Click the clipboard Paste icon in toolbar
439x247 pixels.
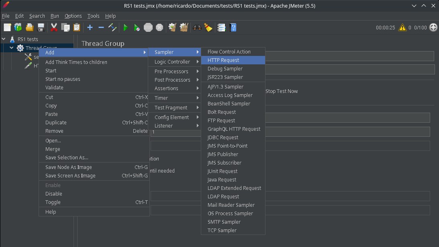coord(76,27)
